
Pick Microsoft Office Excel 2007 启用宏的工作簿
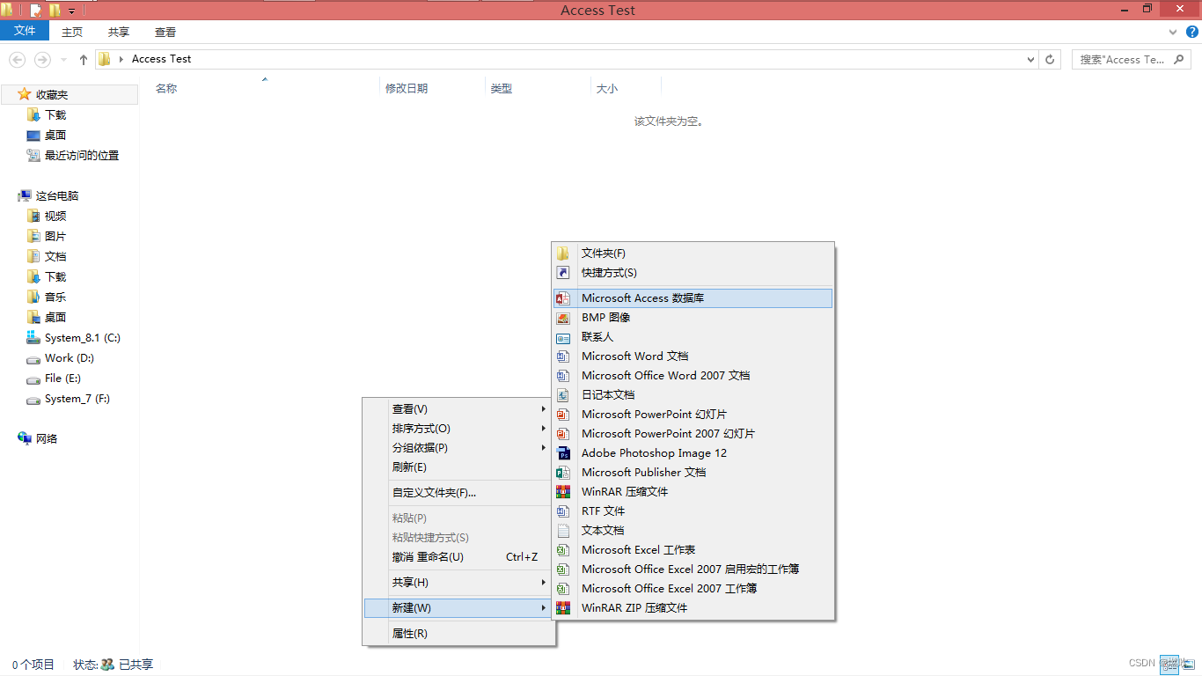693,569
